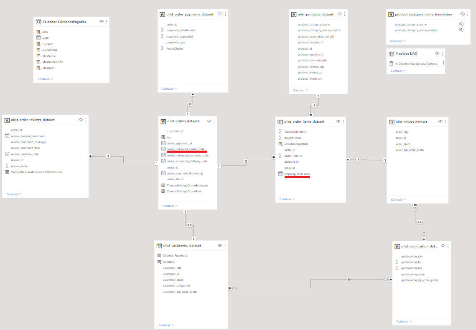
Task: Select the seller_zip_code_prefix field
Action: (x=410, y=150)
